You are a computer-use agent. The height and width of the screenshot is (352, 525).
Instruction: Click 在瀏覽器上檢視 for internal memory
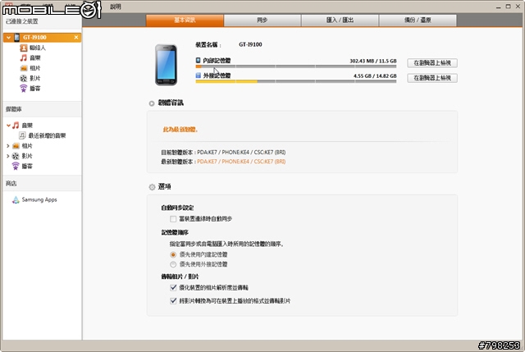pyautogui.click(x=432, y=63)
